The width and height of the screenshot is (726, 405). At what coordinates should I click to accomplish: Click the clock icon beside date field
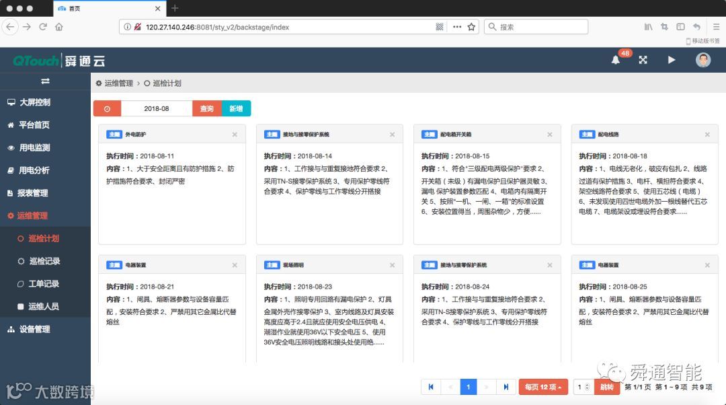coord(107,108)
